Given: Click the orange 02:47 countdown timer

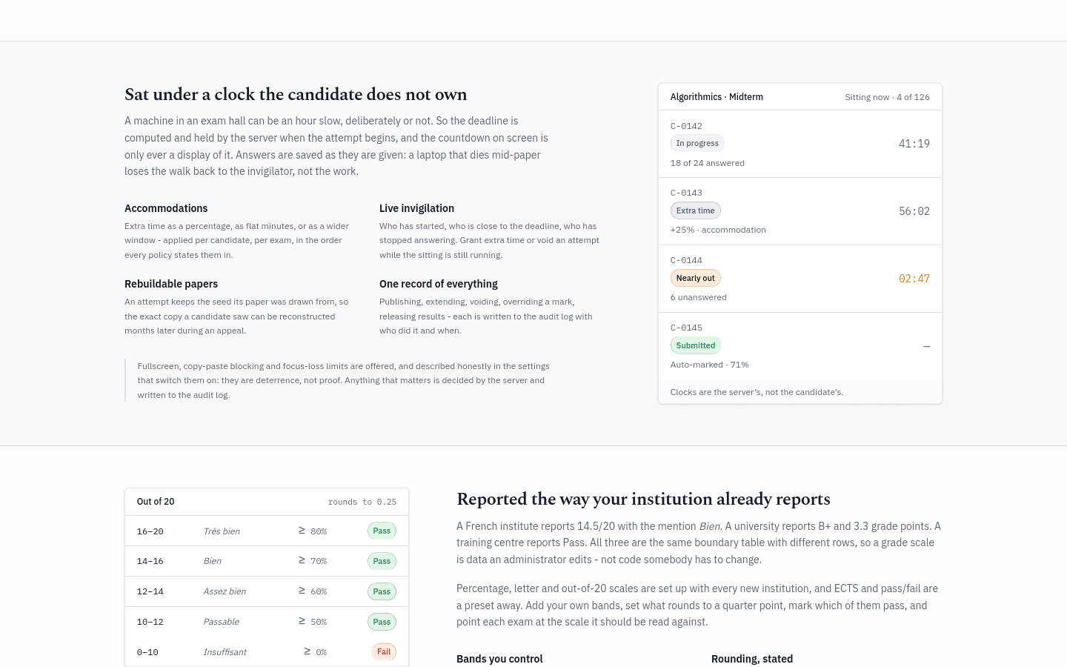Looking at the screenshot, I should click(x=914, y=279).
